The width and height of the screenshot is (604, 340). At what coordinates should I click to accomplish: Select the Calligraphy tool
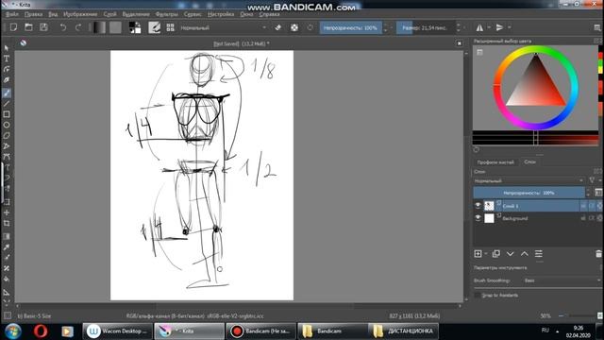click(7, 79)
